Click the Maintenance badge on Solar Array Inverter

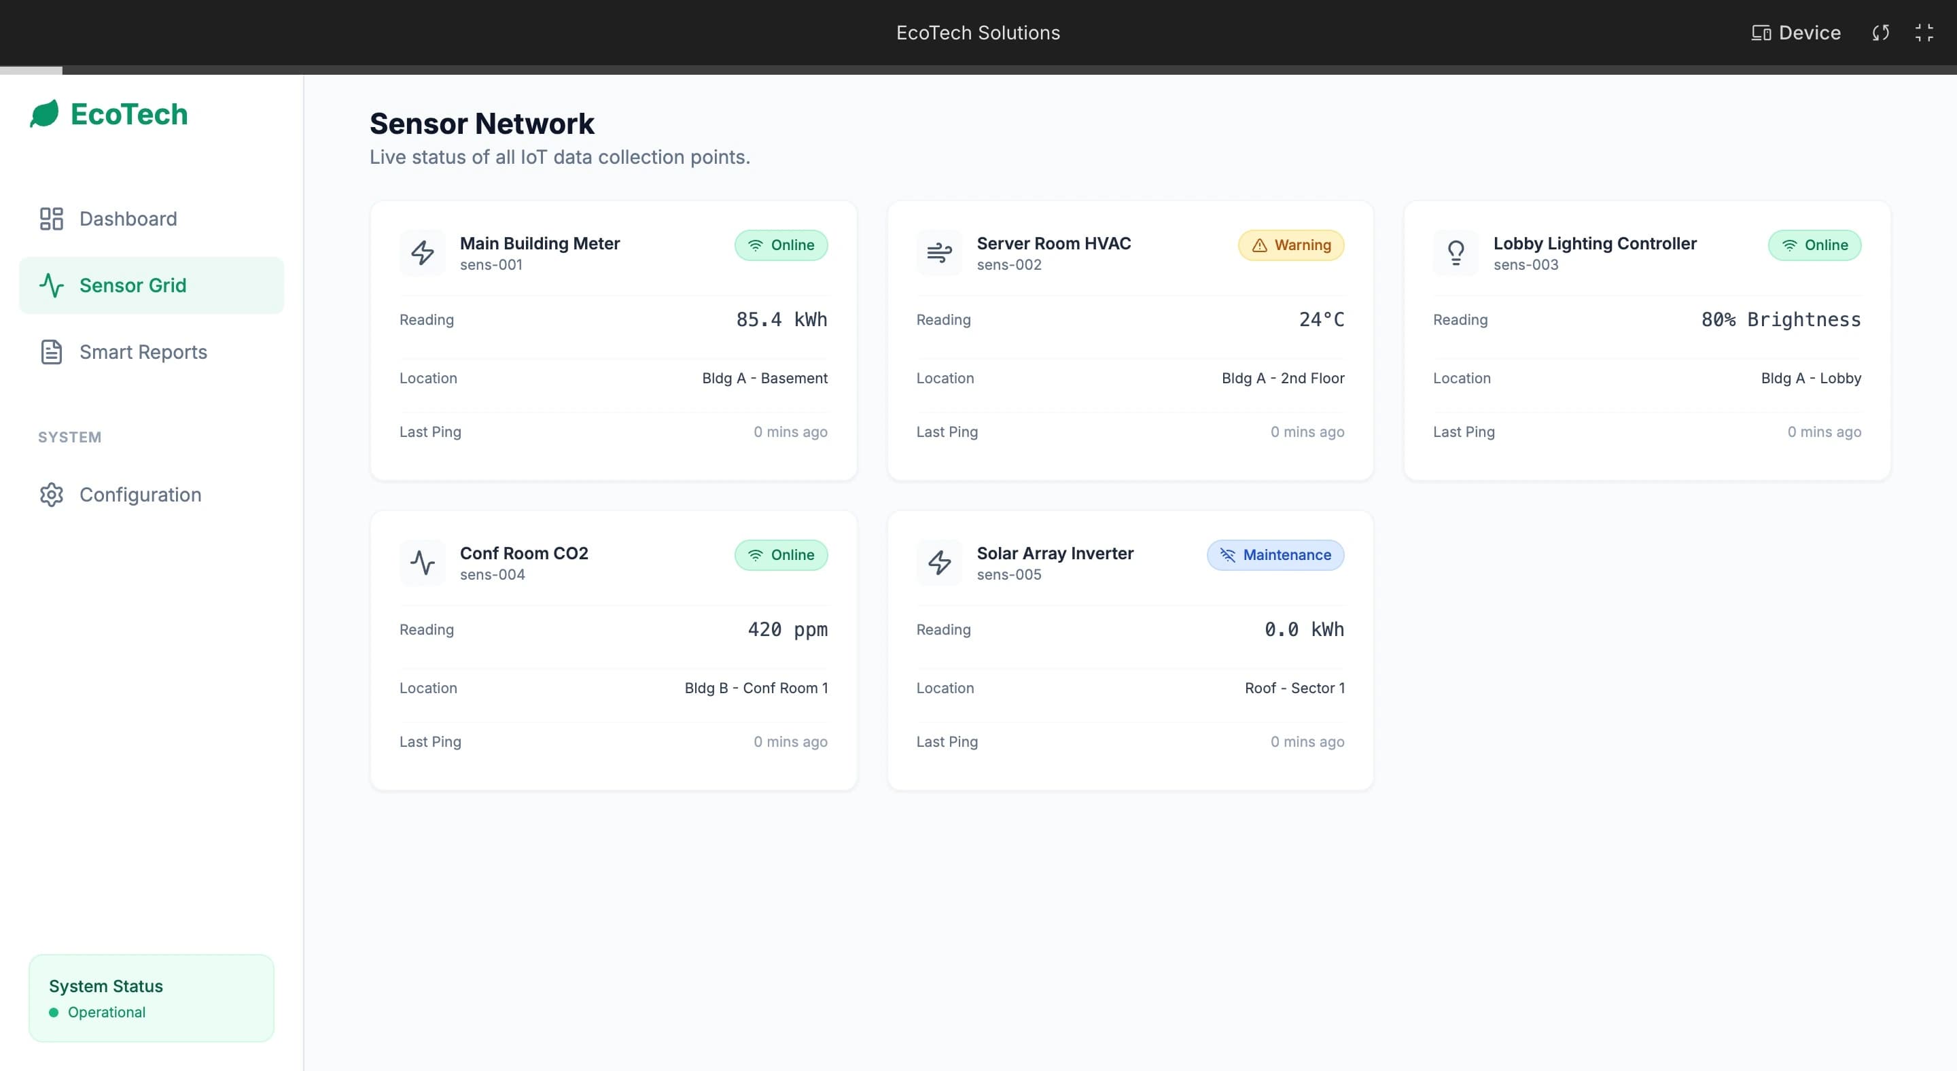(1275, 555)
